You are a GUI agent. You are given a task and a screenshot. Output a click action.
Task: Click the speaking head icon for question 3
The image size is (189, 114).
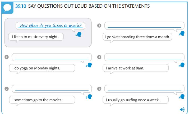182,33
